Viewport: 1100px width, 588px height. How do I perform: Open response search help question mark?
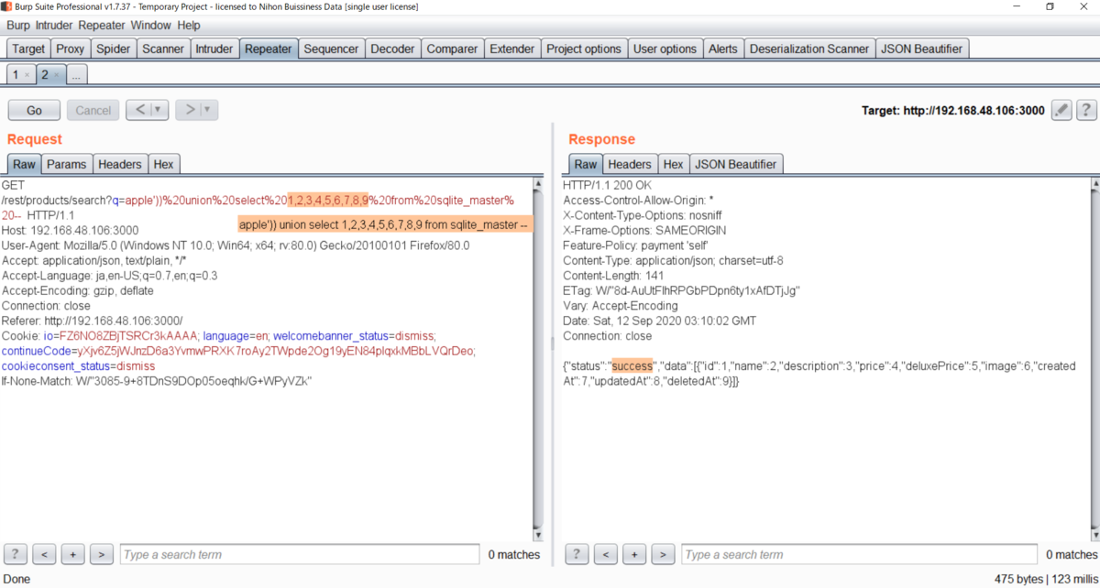577,554
